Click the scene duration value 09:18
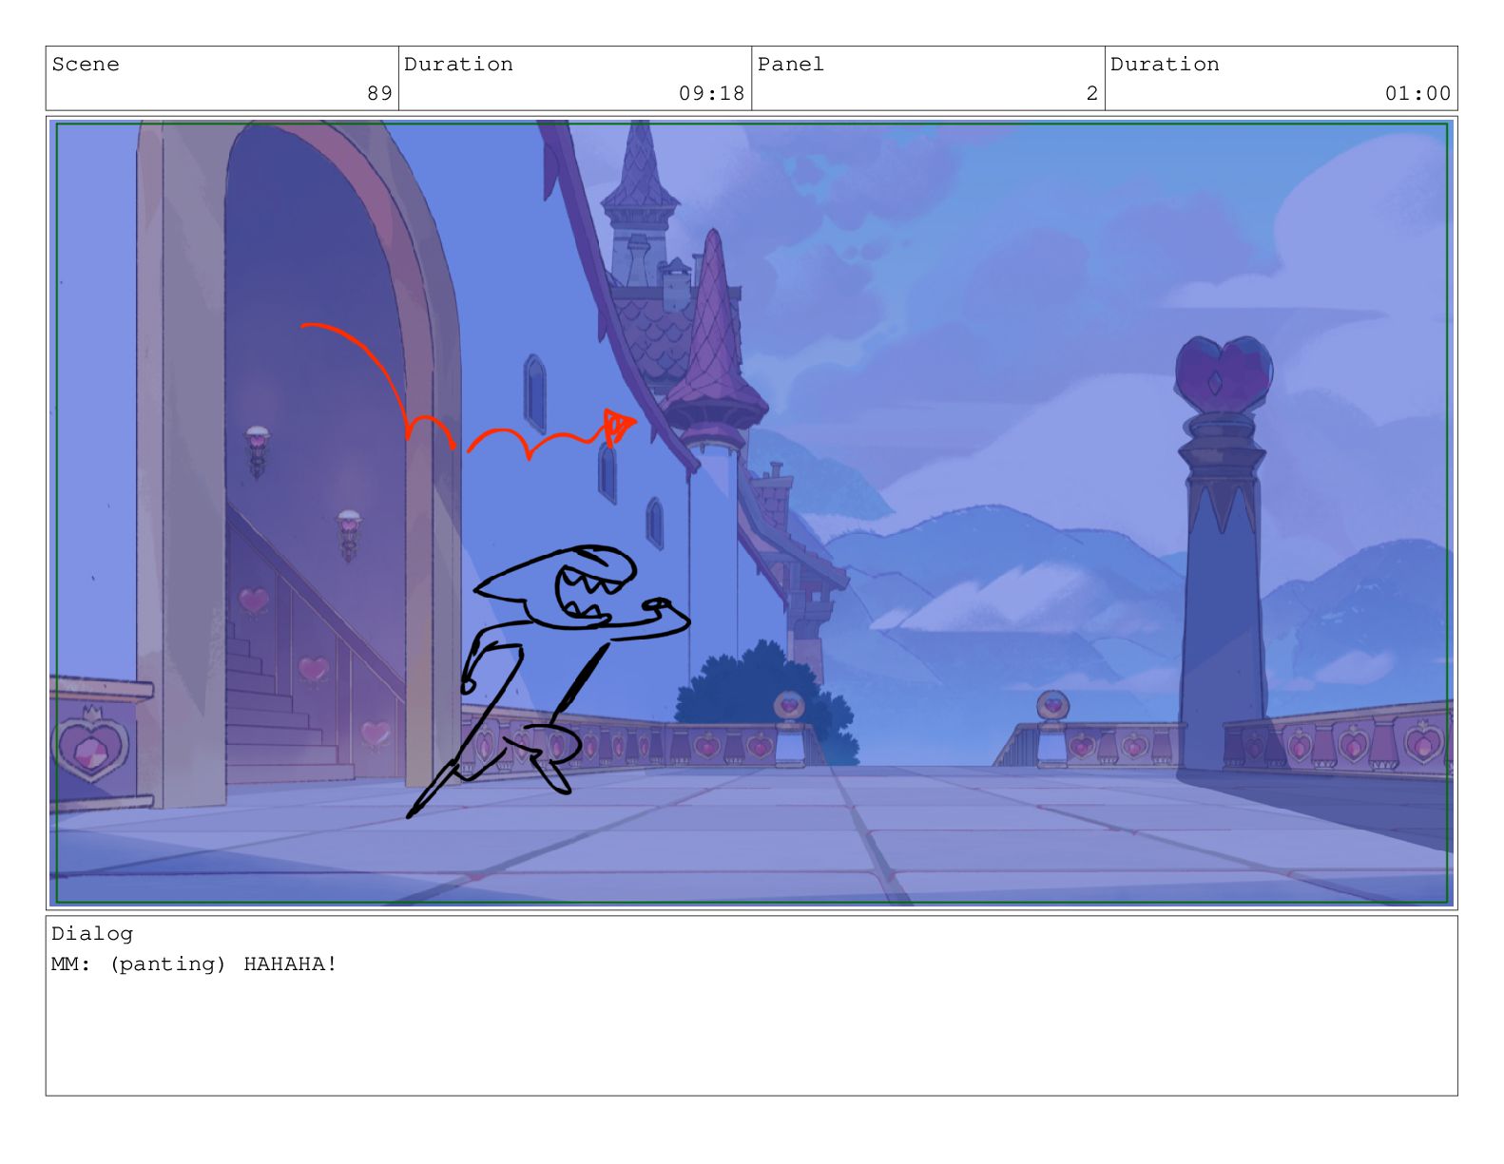The width and height of the screenshot is (1504, 1164). click(x=711, y=93)
